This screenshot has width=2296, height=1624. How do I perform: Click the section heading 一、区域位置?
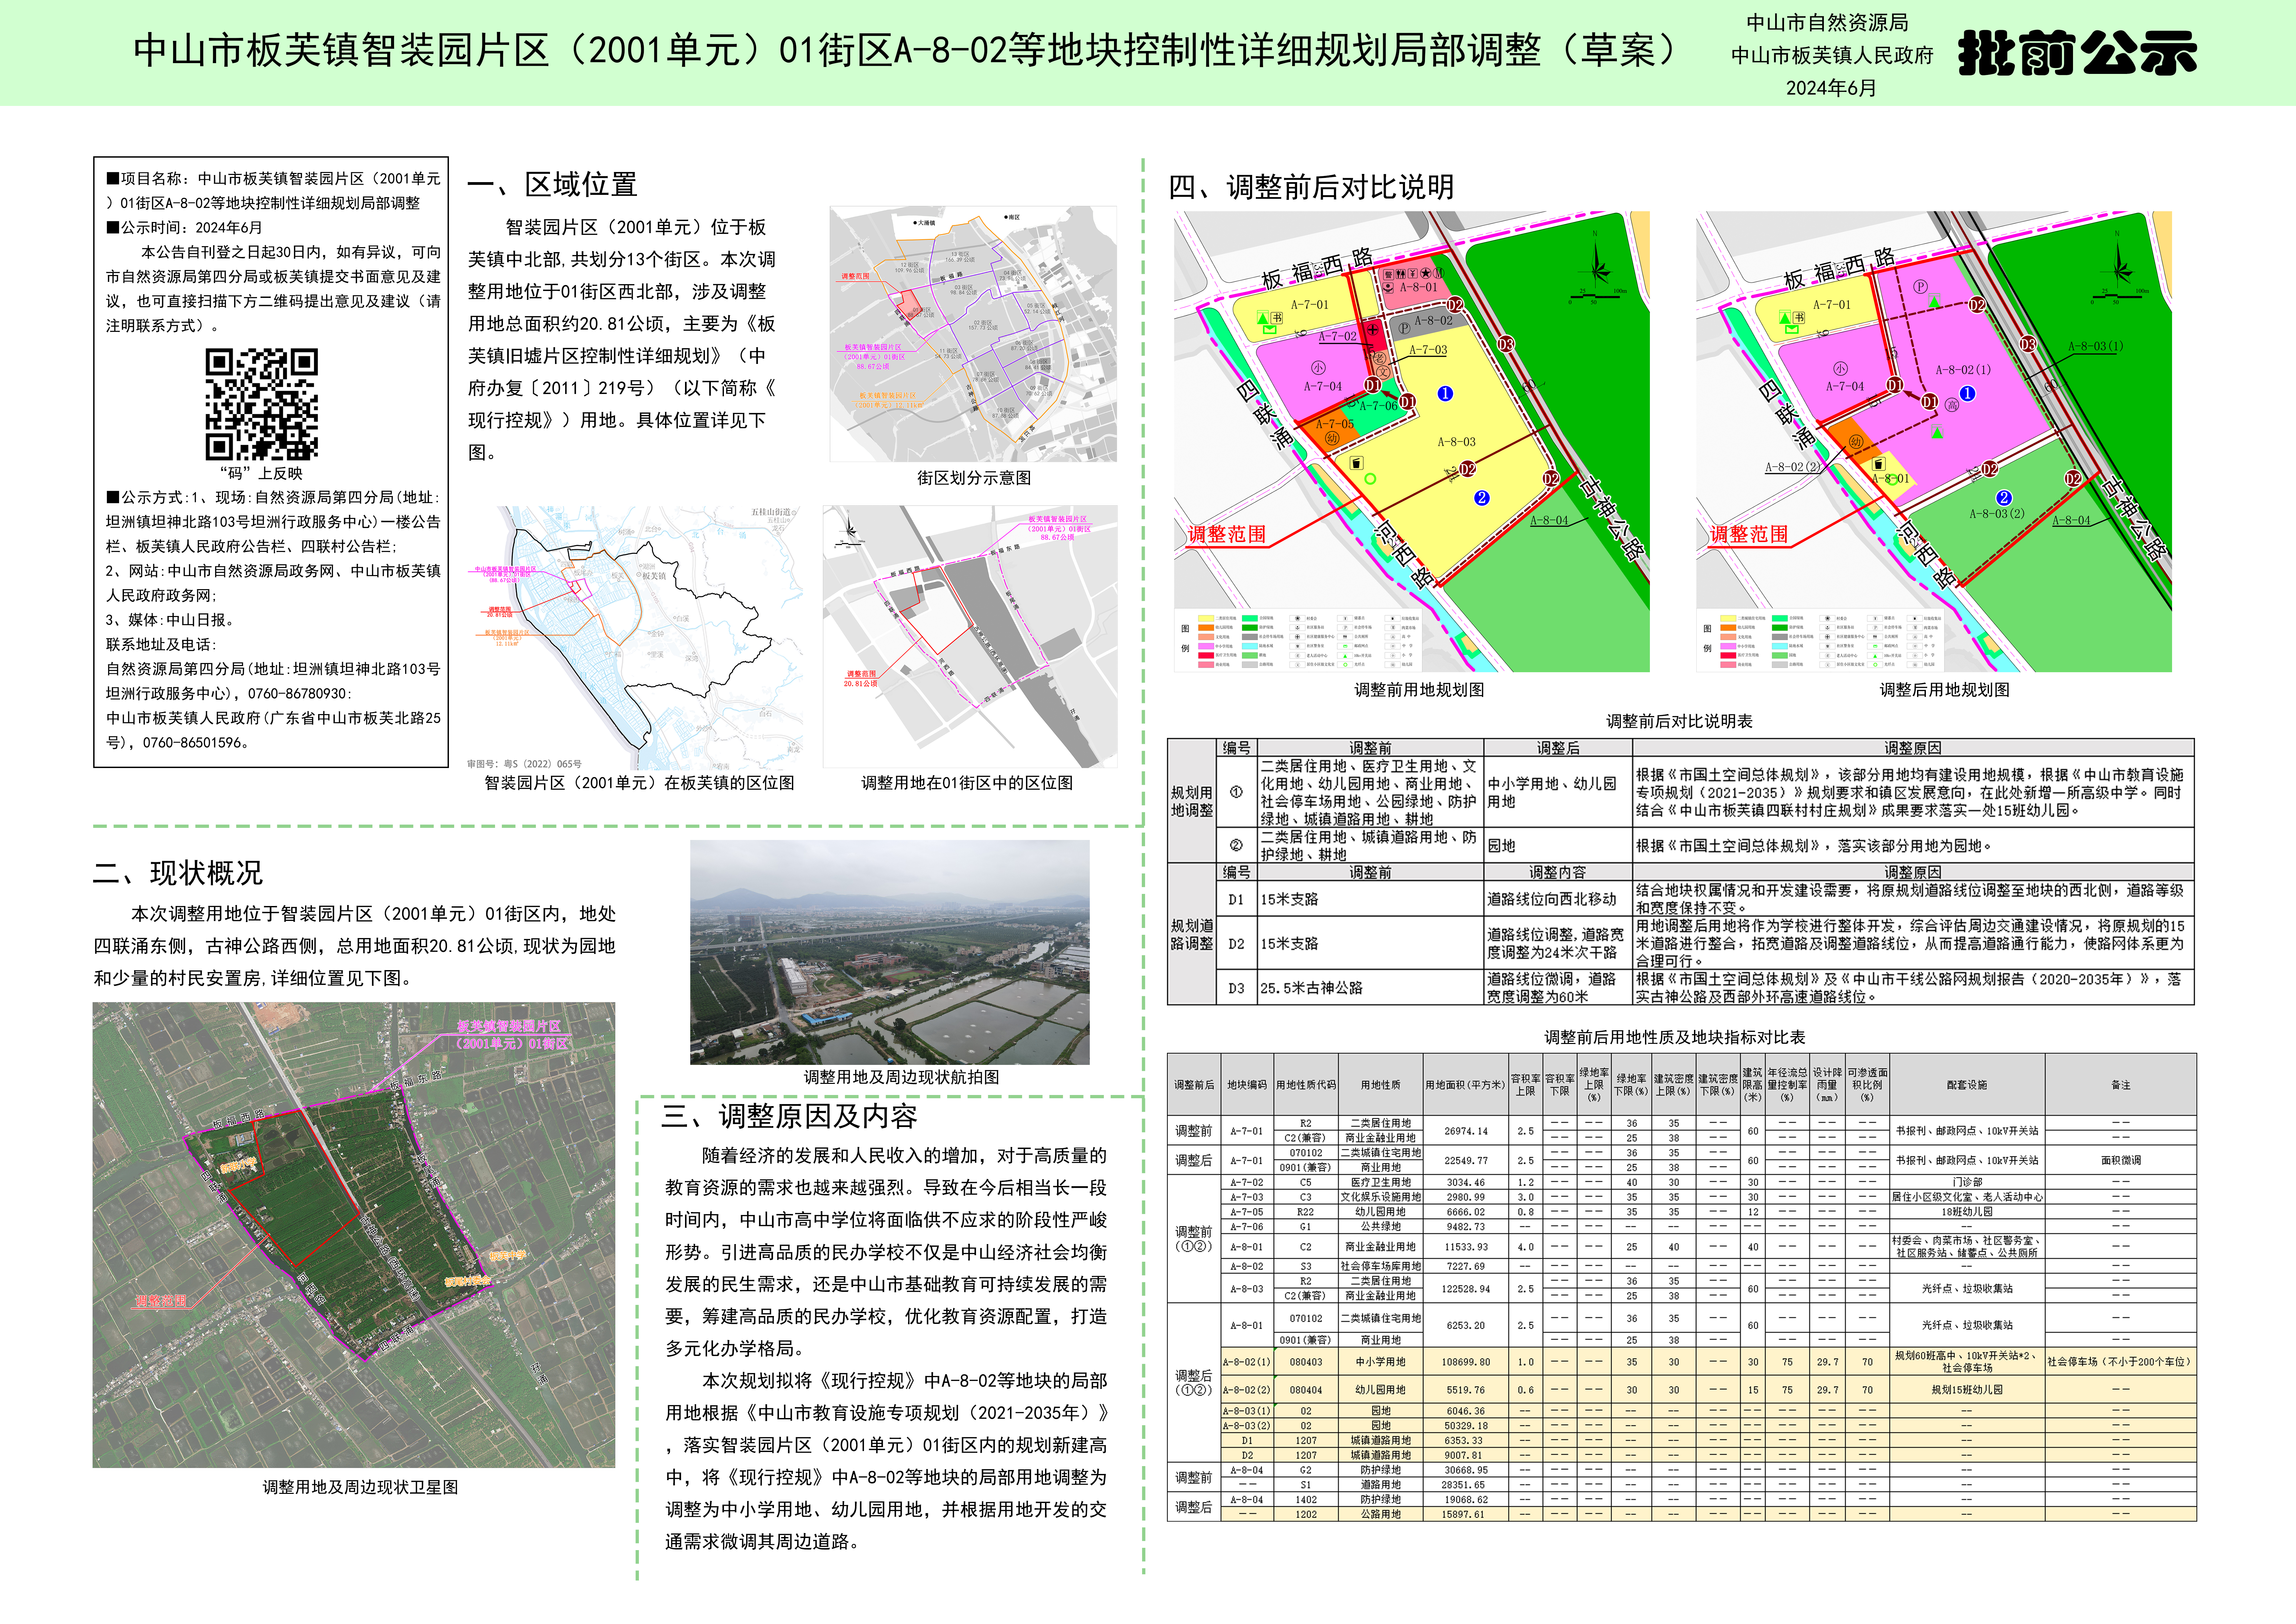pos(552,184)
